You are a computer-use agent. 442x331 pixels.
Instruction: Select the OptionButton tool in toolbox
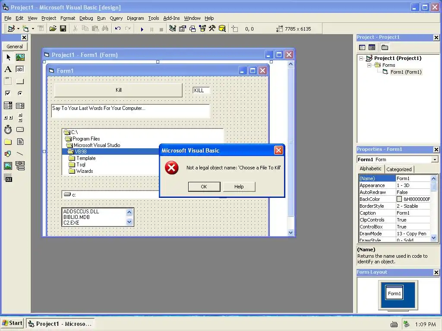click(x=20, y=93)
